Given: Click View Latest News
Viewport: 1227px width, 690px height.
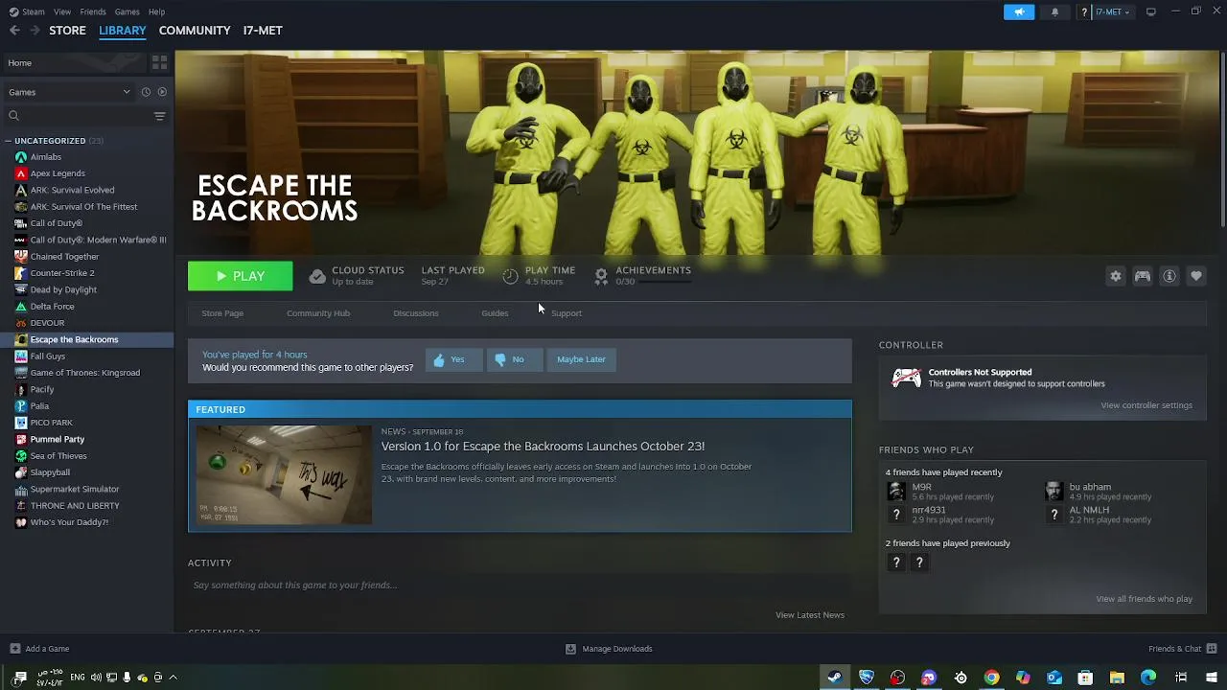Looking at the screenshot, I should (x=810, y=615).
